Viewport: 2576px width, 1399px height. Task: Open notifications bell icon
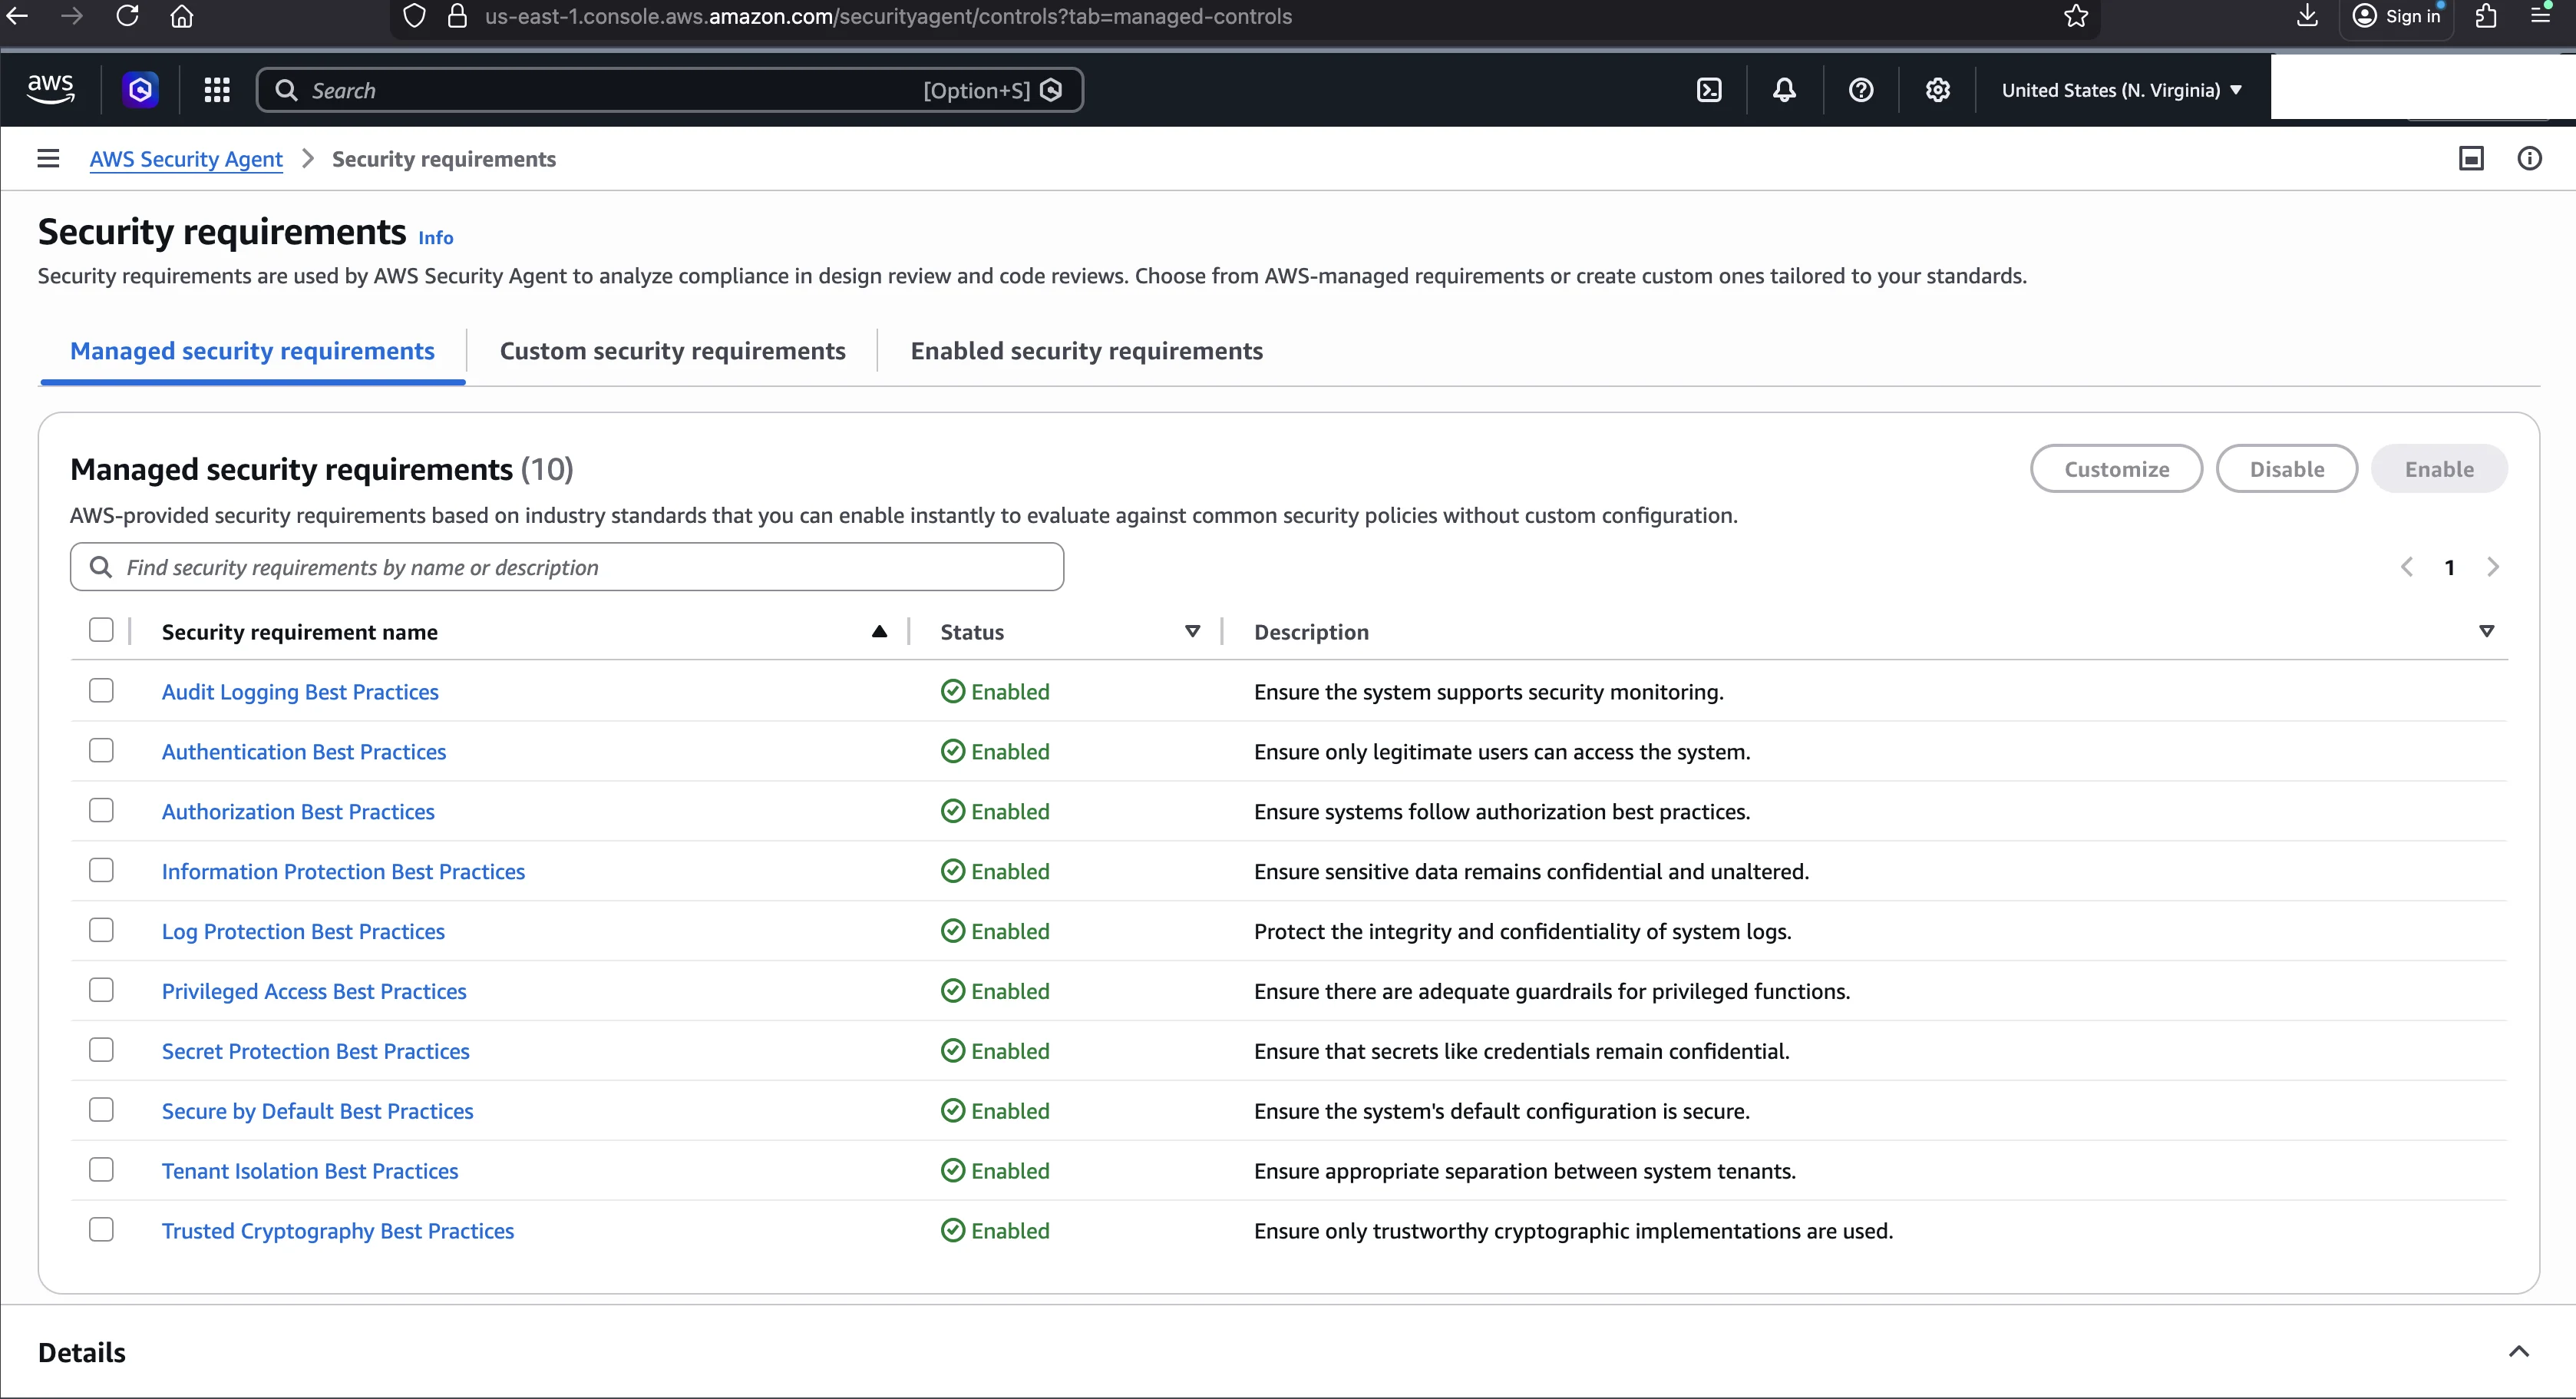point(1785,90)
